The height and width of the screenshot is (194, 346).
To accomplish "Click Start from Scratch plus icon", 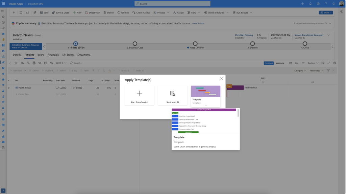I will coord(140,93).
